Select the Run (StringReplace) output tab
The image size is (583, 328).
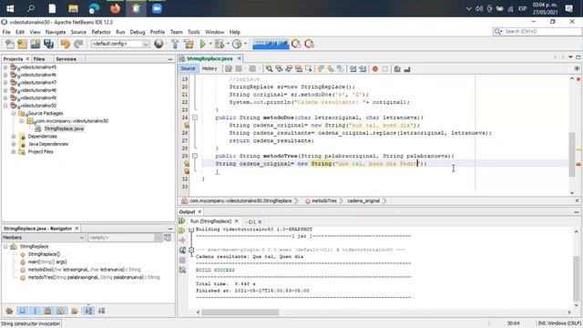click(210, 220)
